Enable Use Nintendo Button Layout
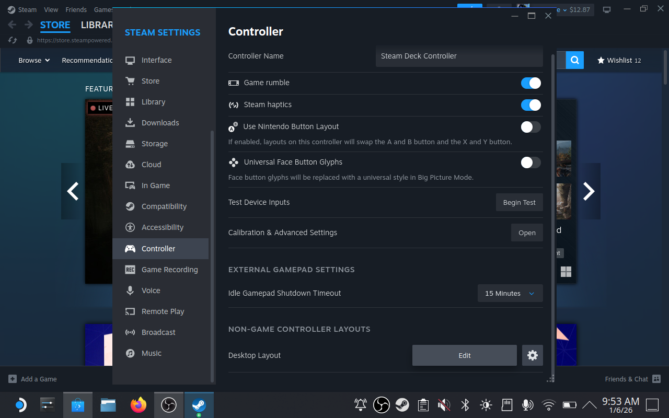 [x=530, y=126]
